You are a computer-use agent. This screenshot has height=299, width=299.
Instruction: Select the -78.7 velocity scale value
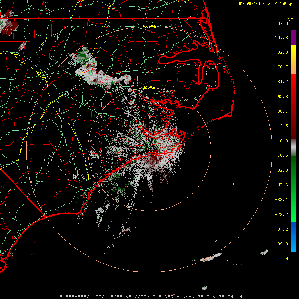[281, 215]
